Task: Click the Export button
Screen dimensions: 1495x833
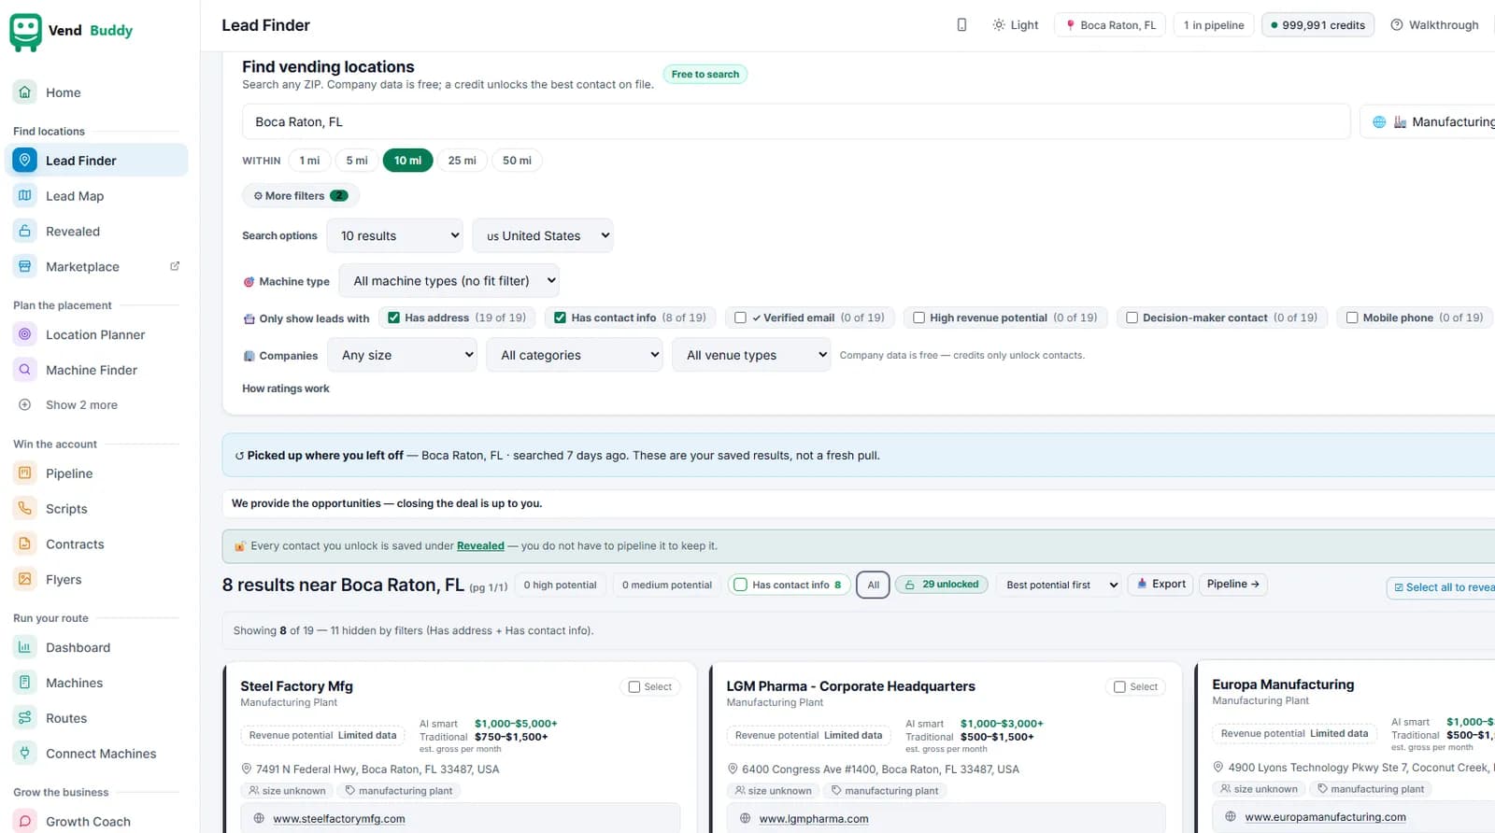Action: [x=1160, y=584]
